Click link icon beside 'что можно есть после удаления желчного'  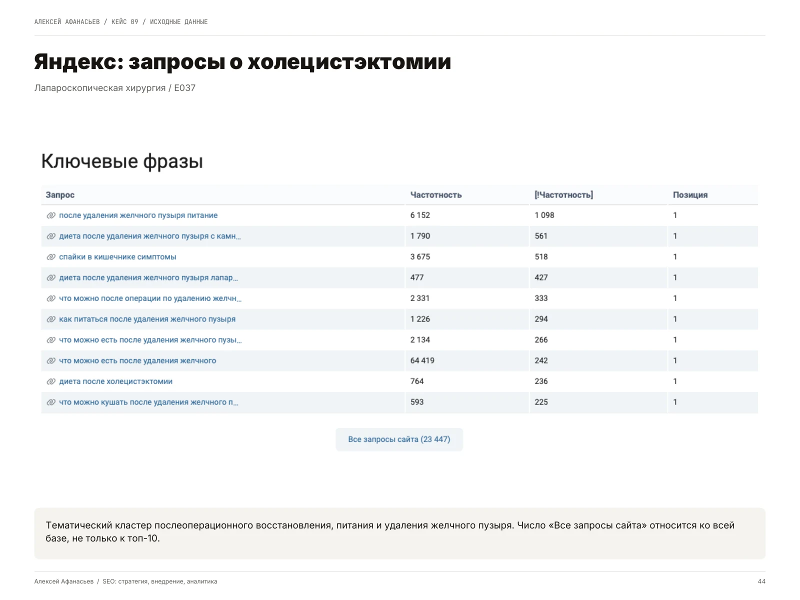click(x=51, y=360)
